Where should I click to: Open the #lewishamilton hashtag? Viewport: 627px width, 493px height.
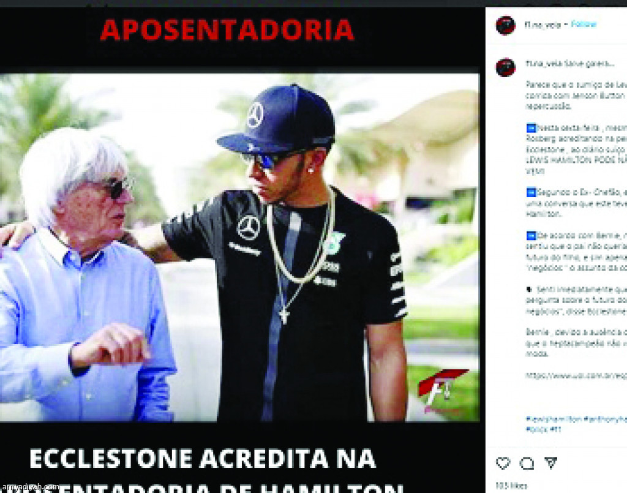[x=554, y=419]
